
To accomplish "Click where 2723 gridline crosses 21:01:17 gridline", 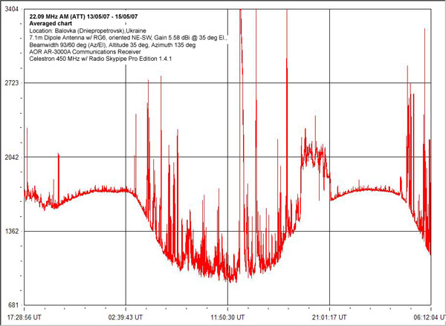I will 329,82.
